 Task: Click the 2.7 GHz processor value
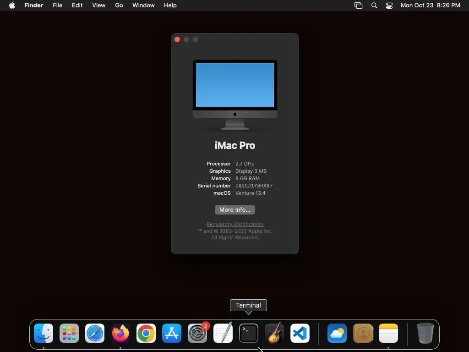click(x=245, y=164)
